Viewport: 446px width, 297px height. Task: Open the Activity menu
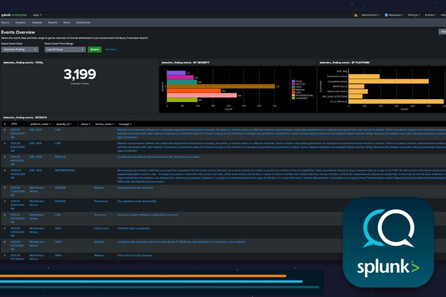pos(430,15)
